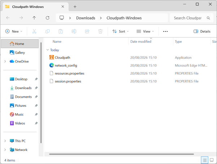Select the Cloudpath file name
The width and height of the screenshot is (217, 164).
point(62,58)
